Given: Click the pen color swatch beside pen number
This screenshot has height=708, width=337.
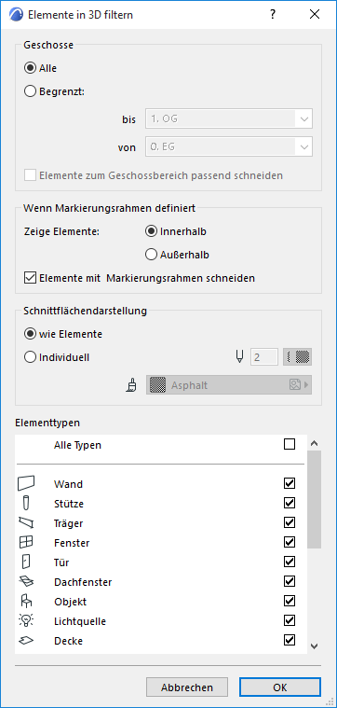Looking at the screenshot, I should point(297,357).
